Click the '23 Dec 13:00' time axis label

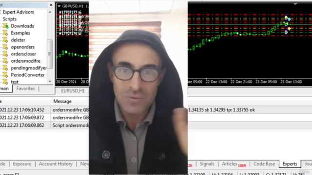[x=291, y=82]
